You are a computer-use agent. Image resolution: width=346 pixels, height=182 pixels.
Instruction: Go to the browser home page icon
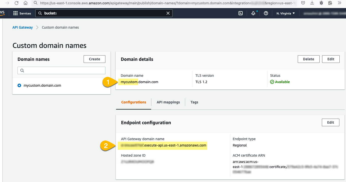(25, 3)
